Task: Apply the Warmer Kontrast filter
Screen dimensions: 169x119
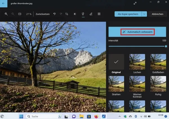Action: pos(137,84)
